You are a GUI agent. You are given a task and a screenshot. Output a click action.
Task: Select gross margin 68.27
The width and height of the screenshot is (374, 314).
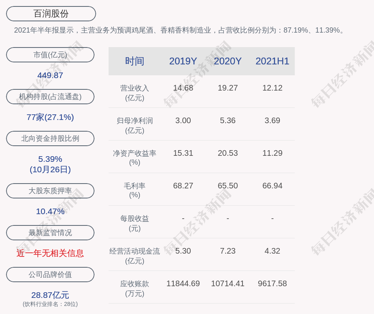(183, 186)
